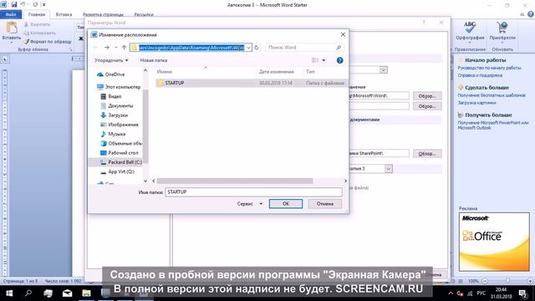Click the Новая папка button

tap(154, 60)
